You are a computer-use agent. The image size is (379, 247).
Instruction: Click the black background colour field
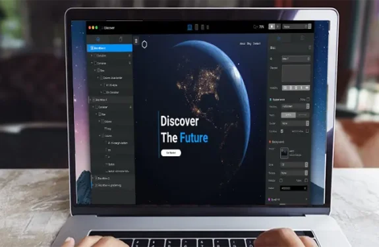coord(293,188)
